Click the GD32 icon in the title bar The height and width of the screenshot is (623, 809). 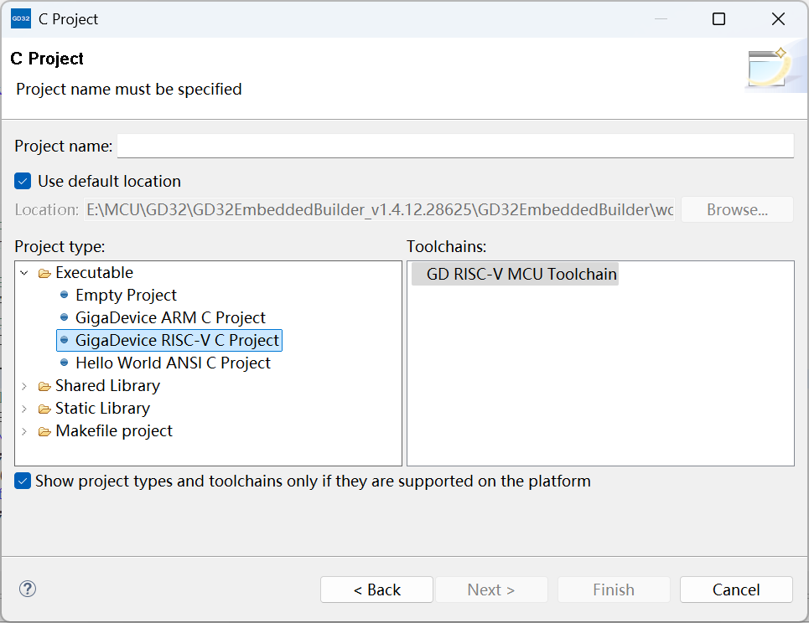pyautogui.click(x=21, y=19)
